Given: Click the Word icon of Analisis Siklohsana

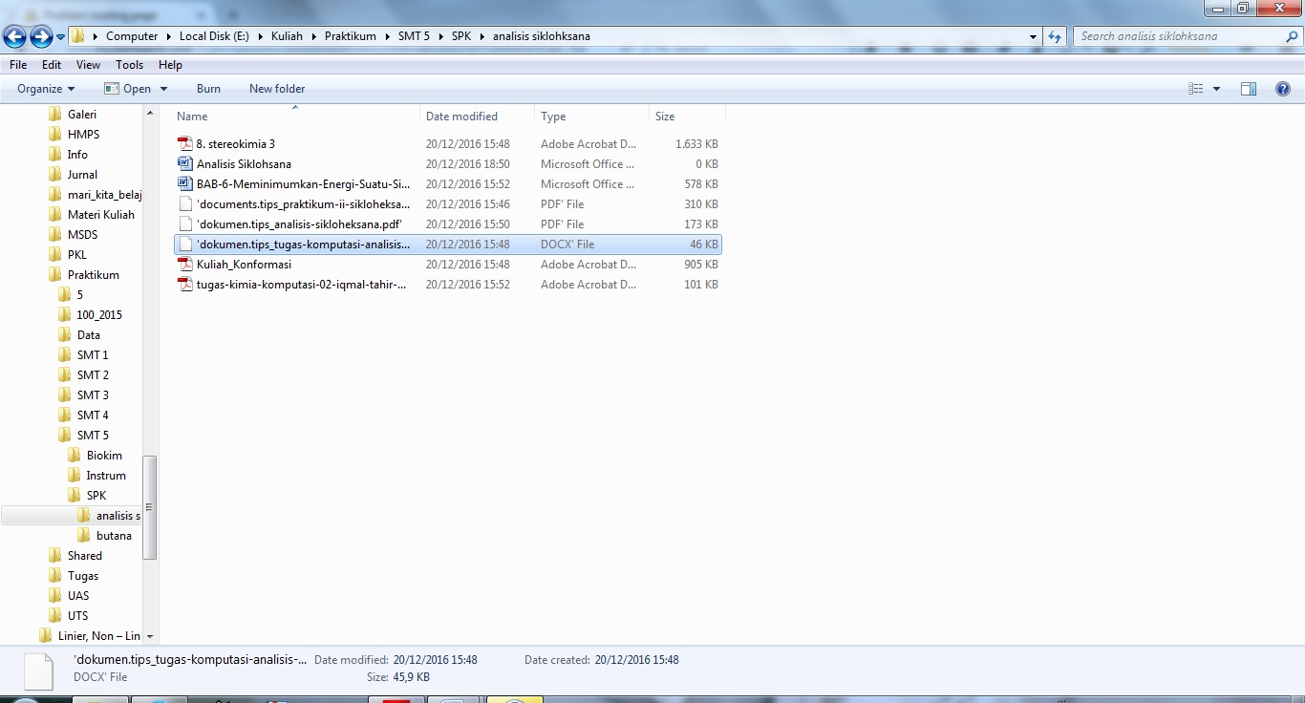Looking at the screenshot, I should click(185, 164).
